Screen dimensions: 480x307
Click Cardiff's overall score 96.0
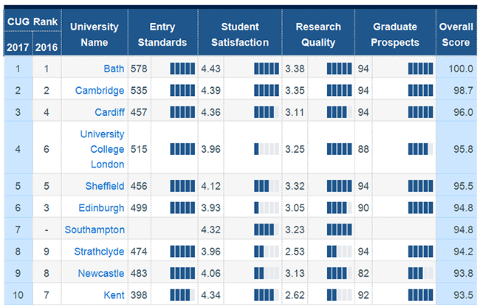point(463,112)
